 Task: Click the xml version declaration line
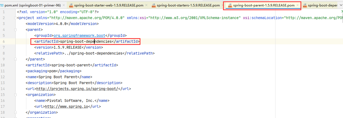58,12
